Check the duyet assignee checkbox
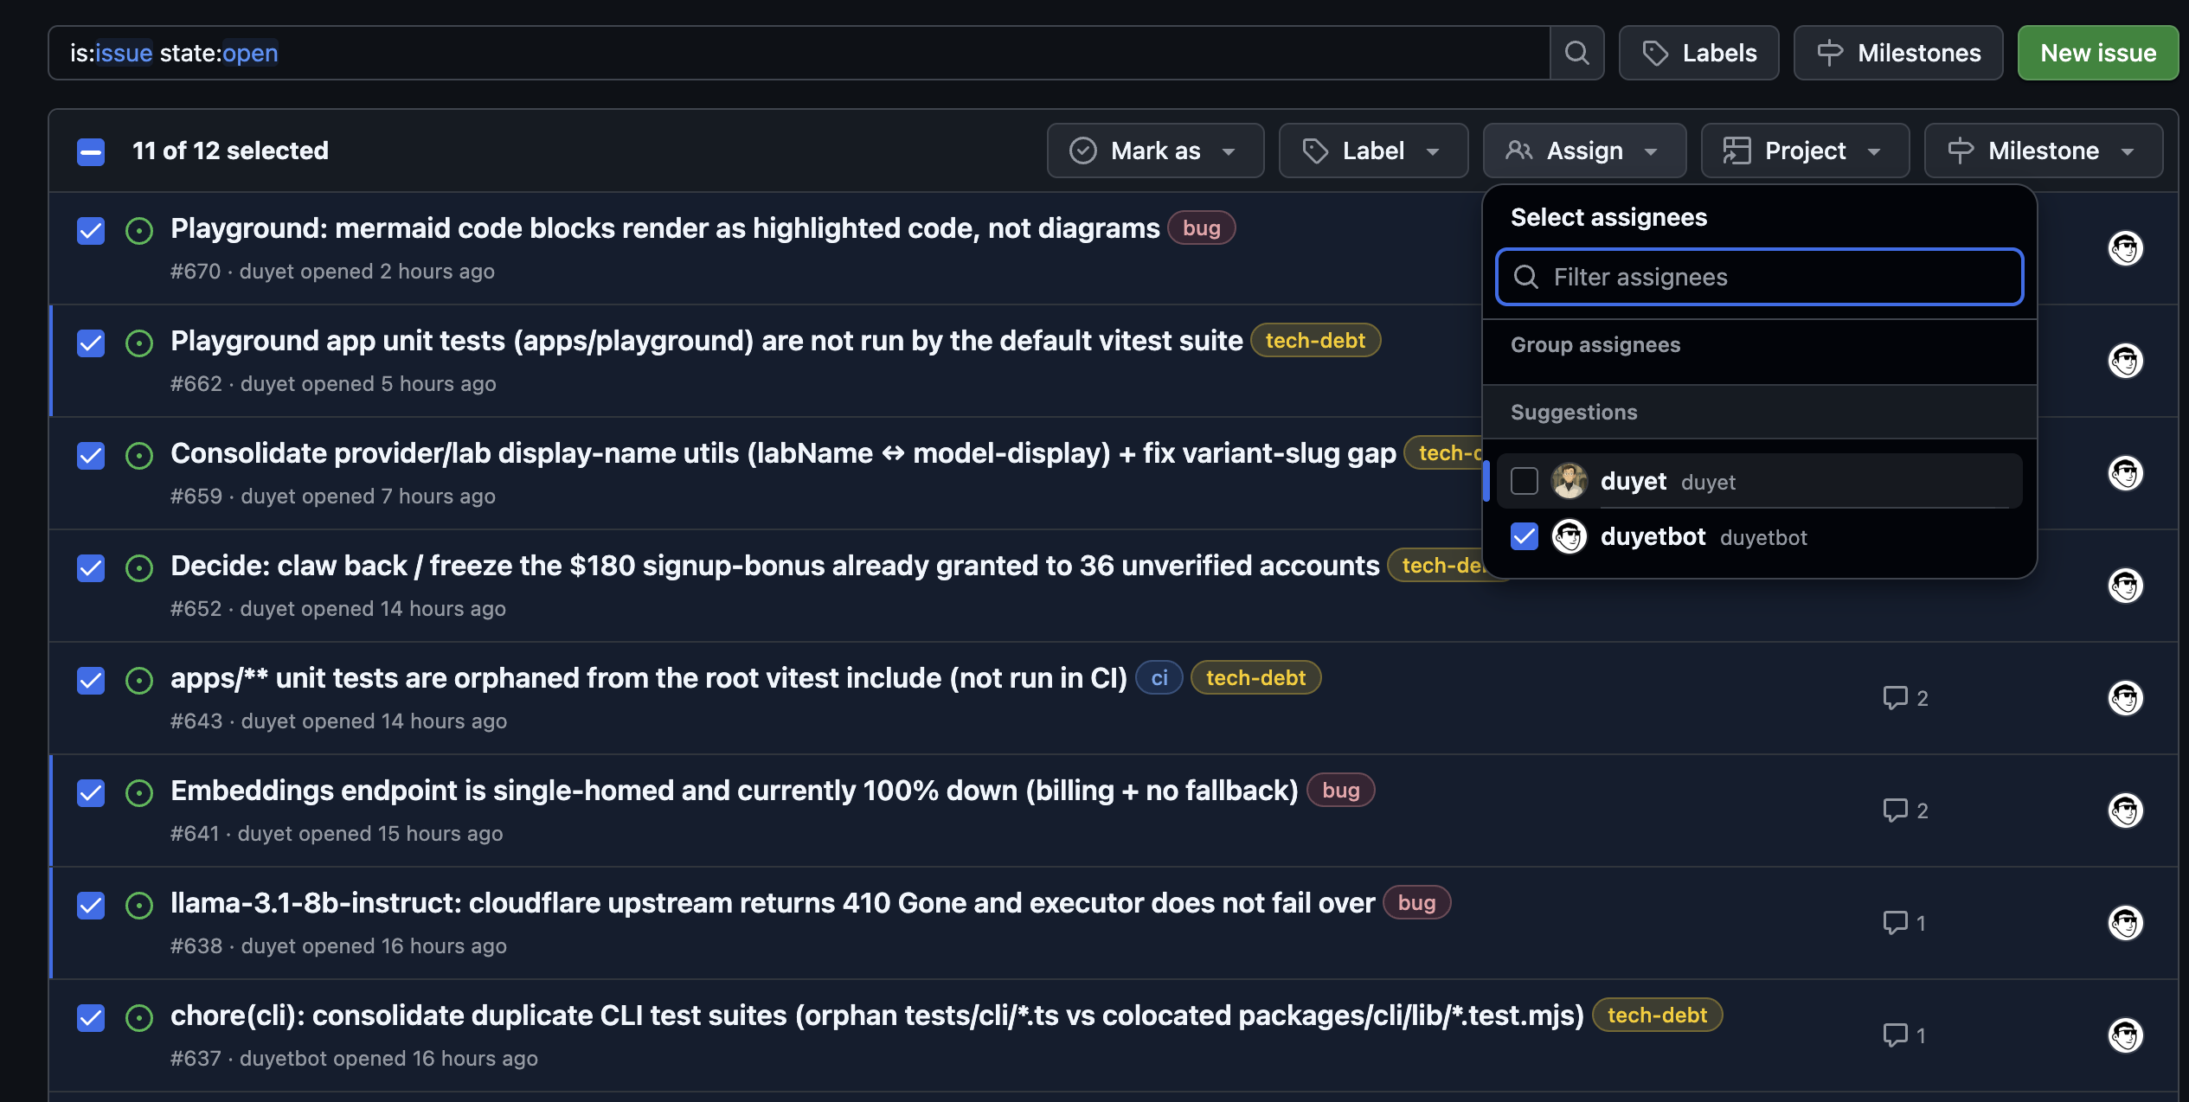Image resolution: width=2189 pixels, height=1102 pixels. coord(1525,481)
